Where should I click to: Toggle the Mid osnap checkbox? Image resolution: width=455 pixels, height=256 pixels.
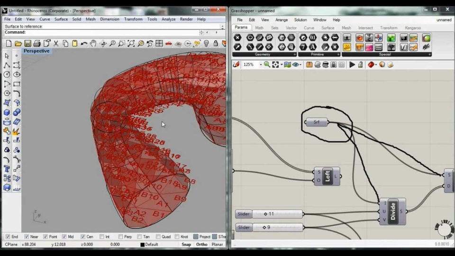pyautogui.click(x=64, y=237)
